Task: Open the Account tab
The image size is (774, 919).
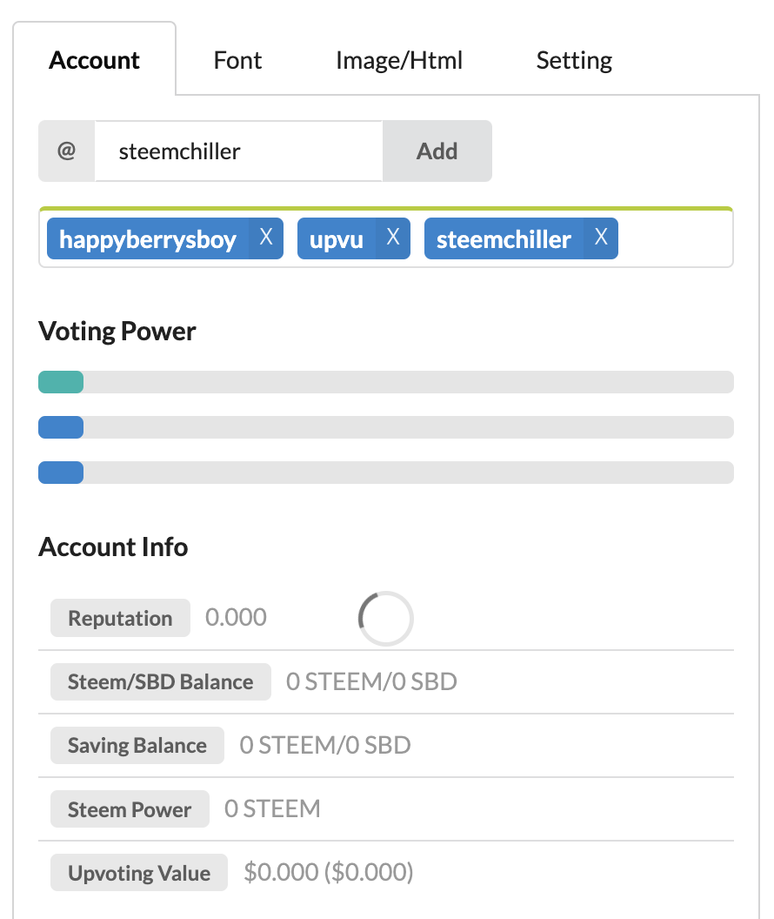Action: (x=94, y=60)
